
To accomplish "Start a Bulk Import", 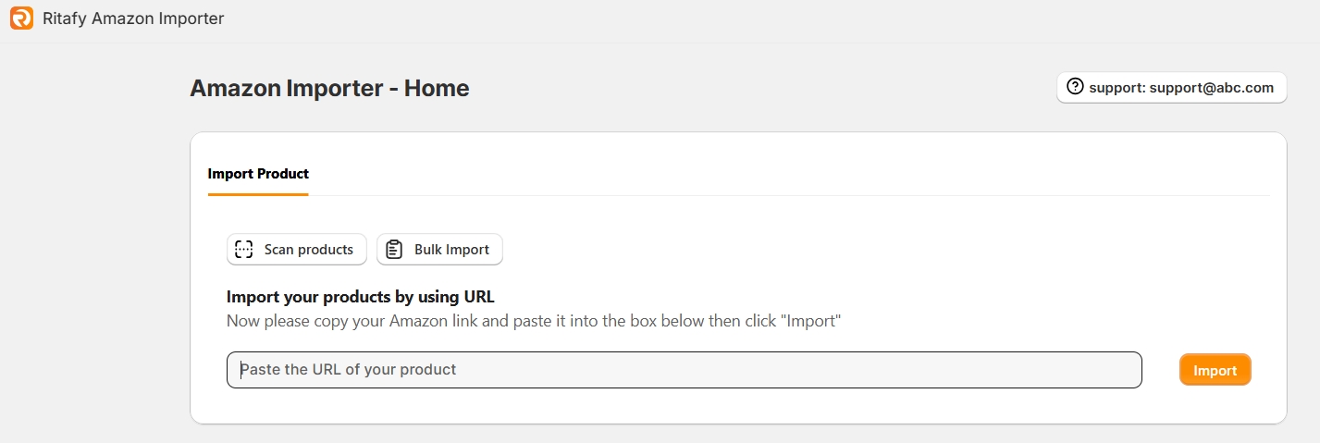I will point(439,250).
